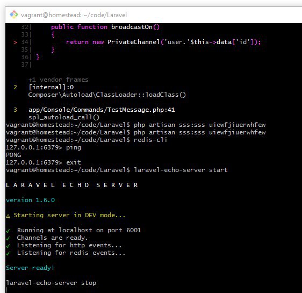Click stack frame number 3

[x=16, y=110]
